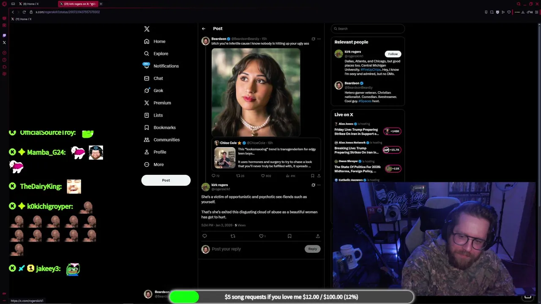The width and height of the screenshot is (541, 304).
Task: Join Alex Jones Network 'Breaking Live' space
Action: click(392, 150)
